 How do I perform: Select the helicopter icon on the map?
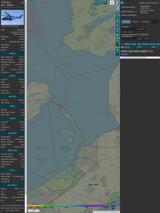click(x=60, y=106)
